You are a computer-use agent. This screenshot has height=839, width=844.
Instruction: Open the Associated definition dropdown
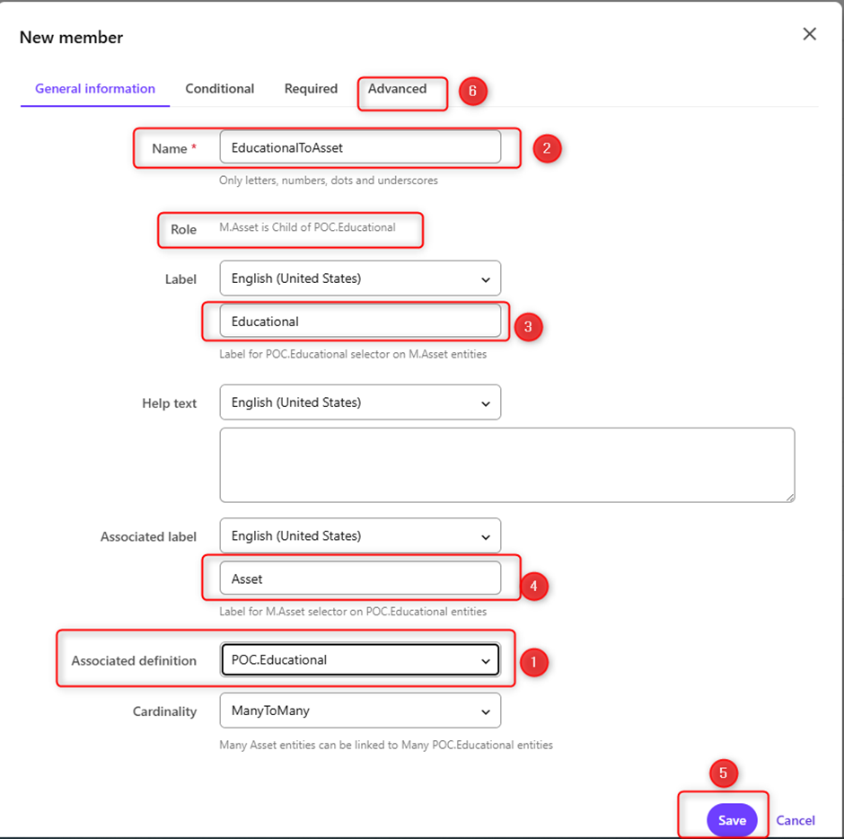pyautogui.click(x=360, y=659)
